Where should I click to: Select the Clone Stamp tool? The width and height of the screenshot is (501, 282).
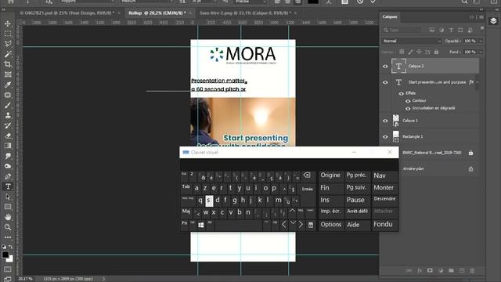tap(8, 115)
